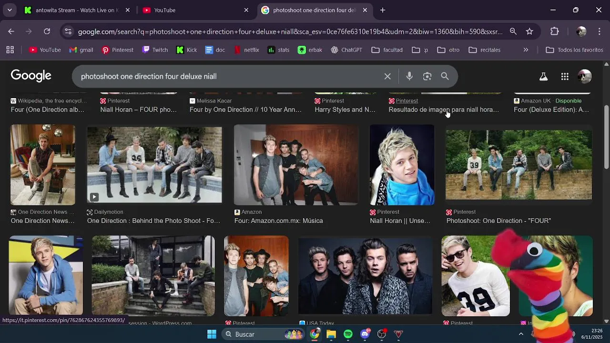
Task: Open File Explorer from taskbar
Action: coord(331,334)
